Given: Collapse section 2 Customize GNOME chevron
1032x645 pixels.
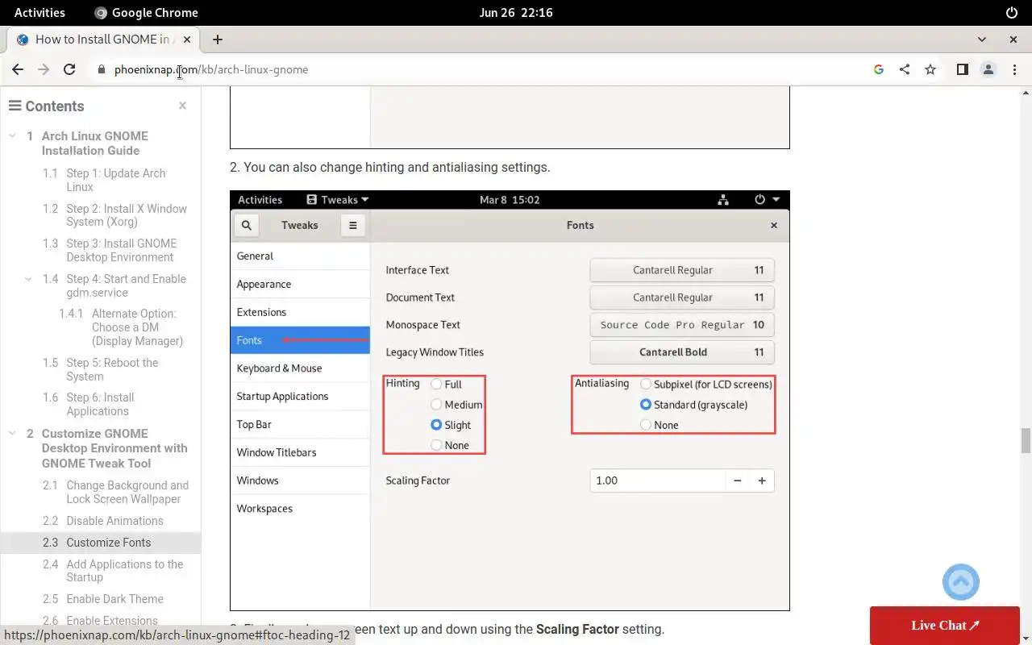Looking at the screenshot, I should pos(12,434).
